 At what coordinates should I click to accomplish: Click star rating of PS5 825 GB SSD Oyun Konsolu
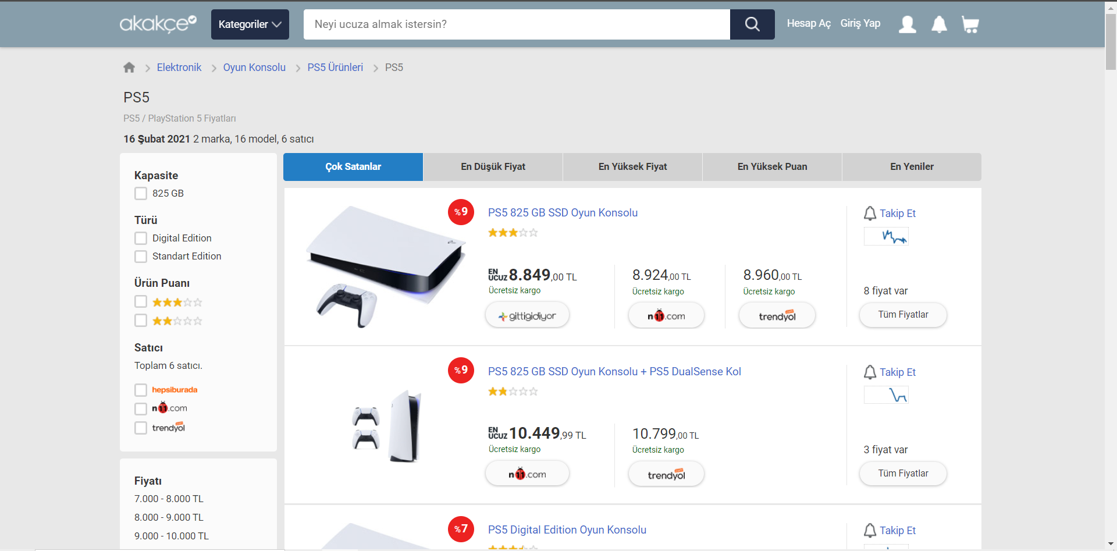tap(513, 233)
